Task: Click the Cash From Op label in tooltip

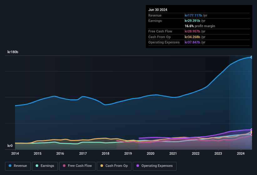Action: (159, 37)
